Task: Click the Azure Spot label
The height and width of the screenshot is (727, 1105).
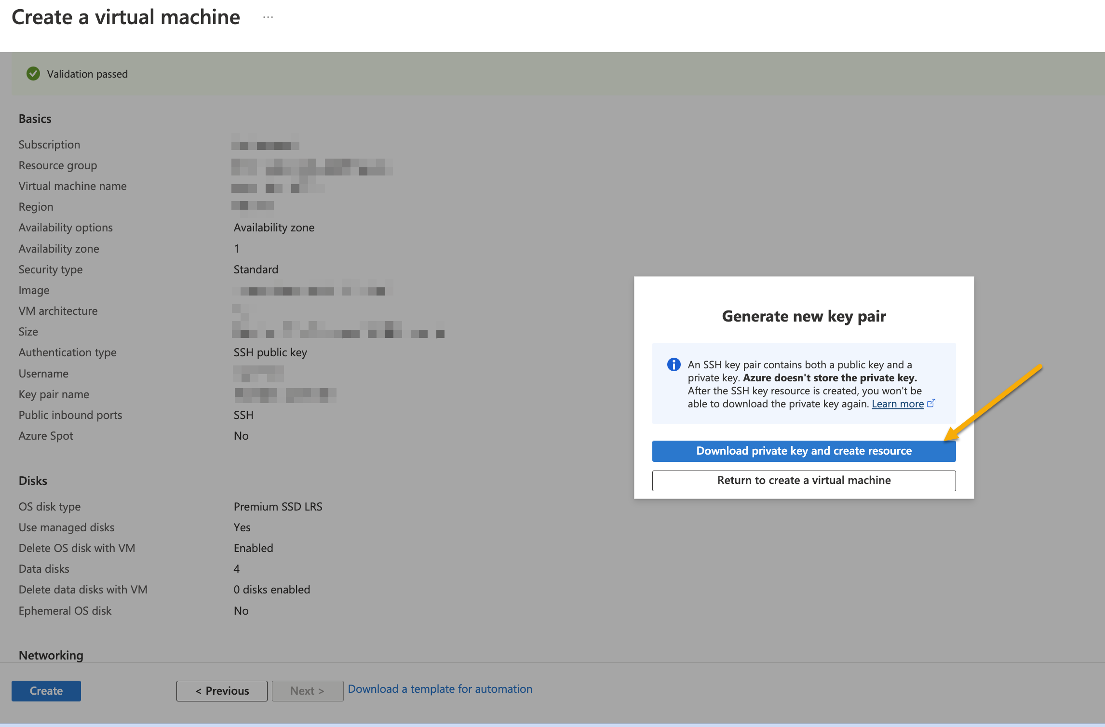Action: [46, 436]
